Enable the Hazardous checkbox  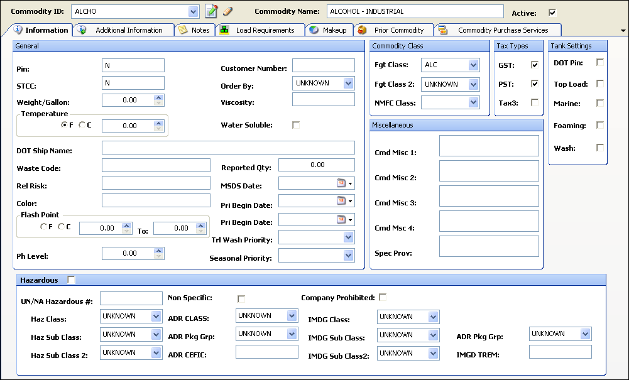pyautogui.click(x=71, y=280)
